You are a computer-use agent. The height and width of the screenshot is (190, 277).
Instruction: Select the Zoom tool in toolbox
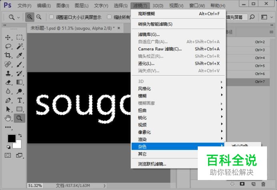tap(20, 118)
